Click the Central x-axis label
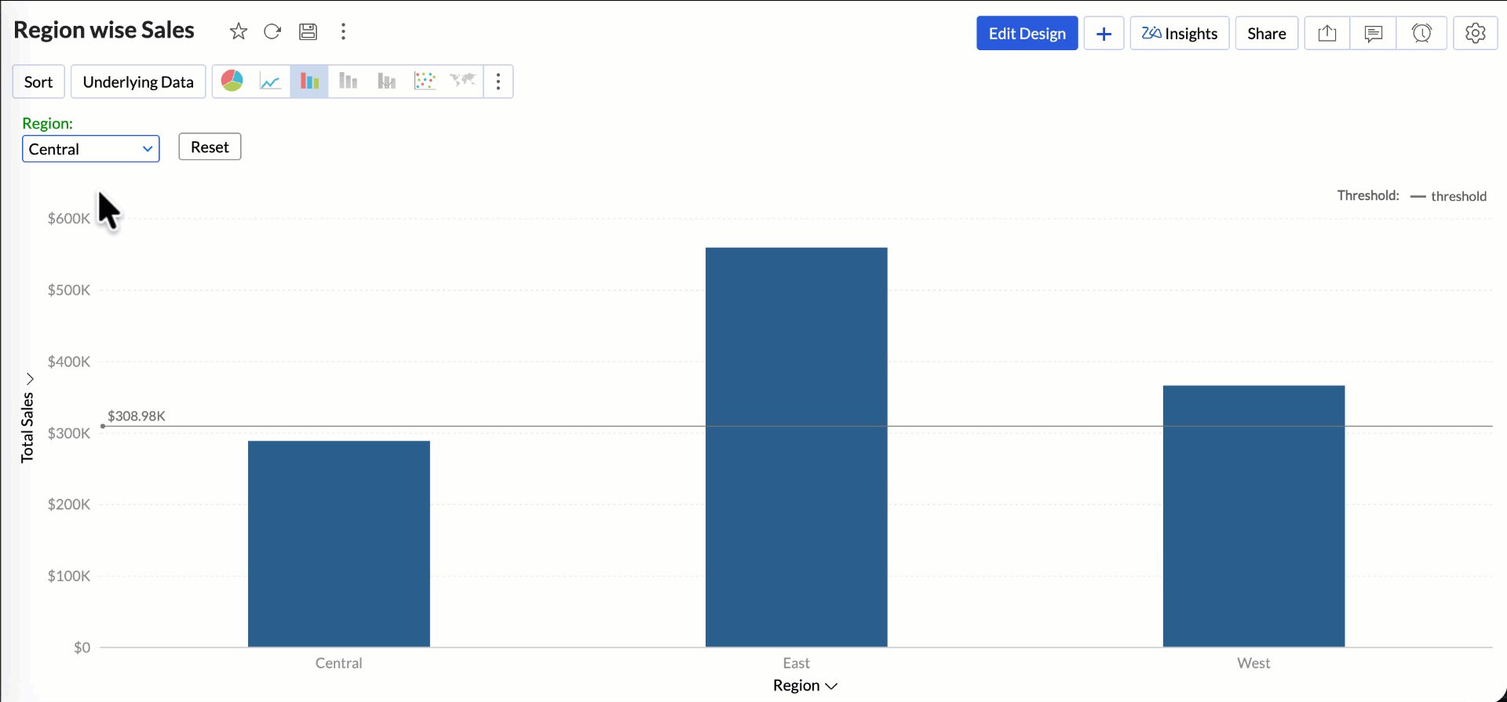 click(x=339, y=663)
